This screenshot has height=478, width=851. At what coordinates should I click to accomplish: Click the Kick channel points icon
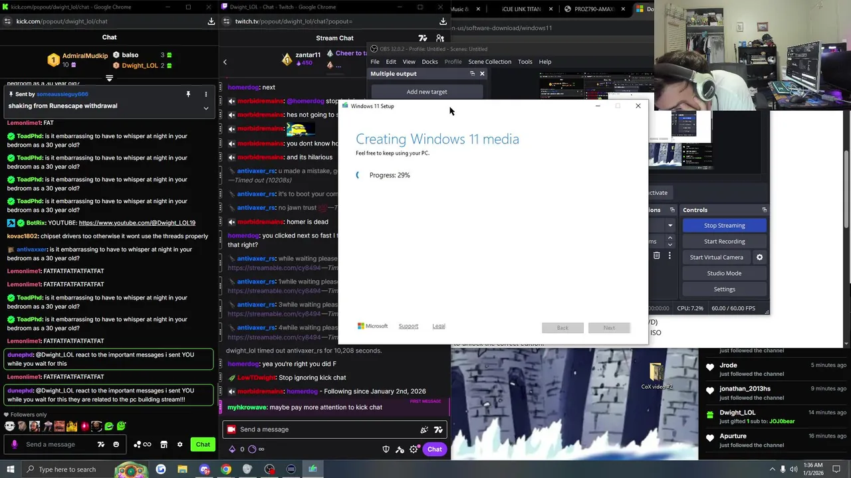click(142, 444)
